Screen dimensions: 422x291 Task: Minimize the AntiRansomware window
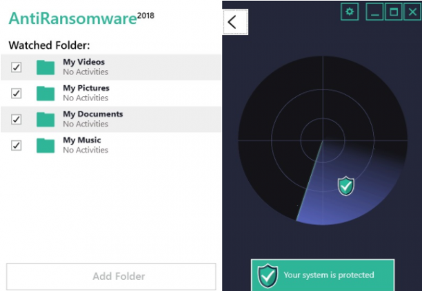374,12
